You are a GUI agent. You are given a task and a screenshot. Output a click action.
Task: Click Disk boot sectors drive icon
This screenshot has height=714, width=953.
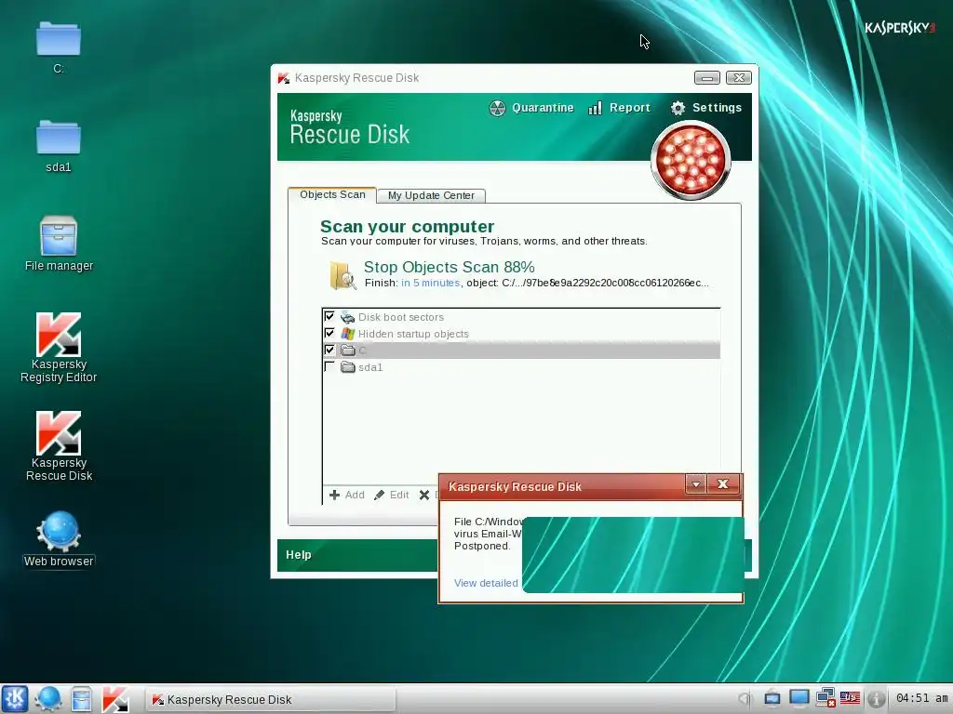click(x=348, y=317)
